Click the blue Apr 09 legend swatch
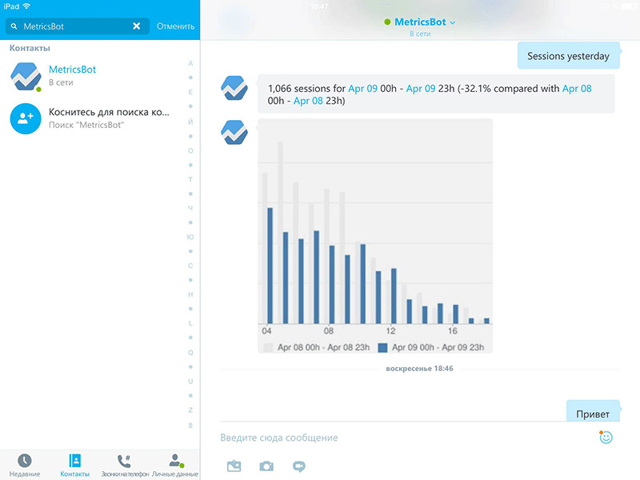 tap(382, 348)
